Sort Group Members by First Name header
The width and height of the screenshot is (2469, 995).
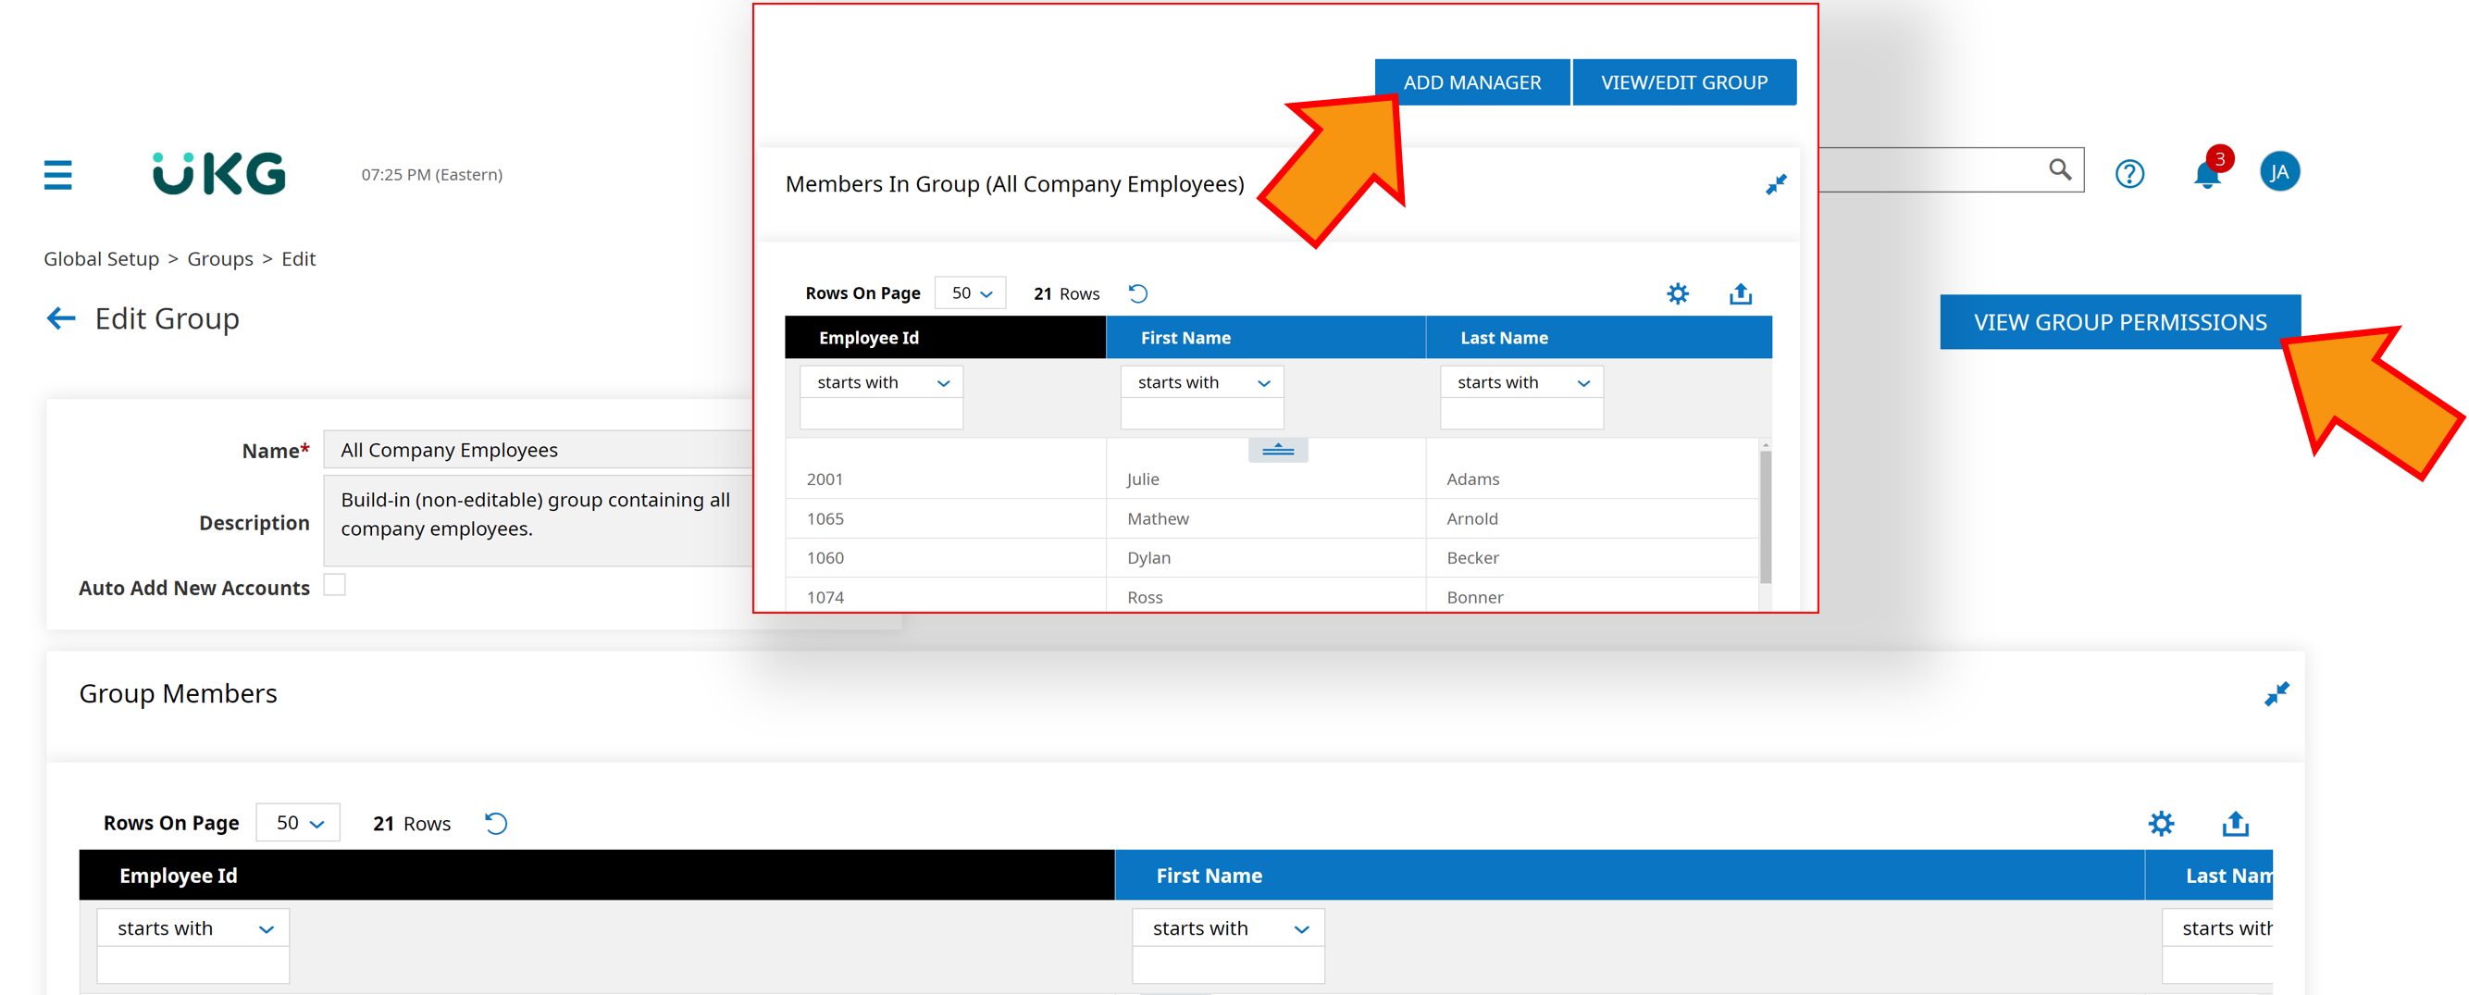coord(1630,876)
